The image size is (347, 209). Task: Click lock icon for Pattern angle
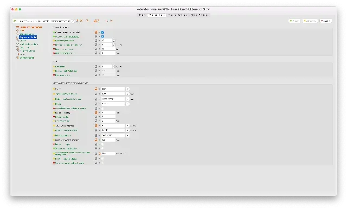pos(96,117)
